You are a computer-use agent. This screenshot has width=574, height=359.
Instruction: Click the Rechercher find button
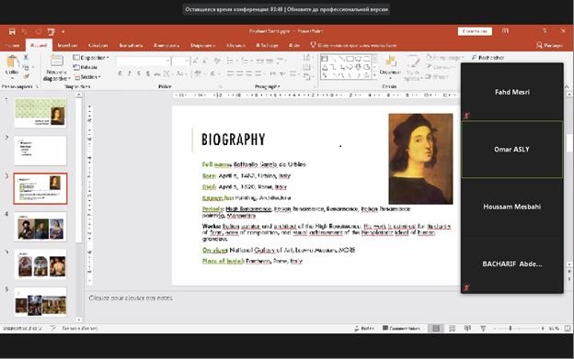tap(488, 58)
